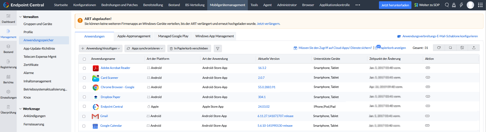Check the Endpoint Central app row

(x=84, y=106)
